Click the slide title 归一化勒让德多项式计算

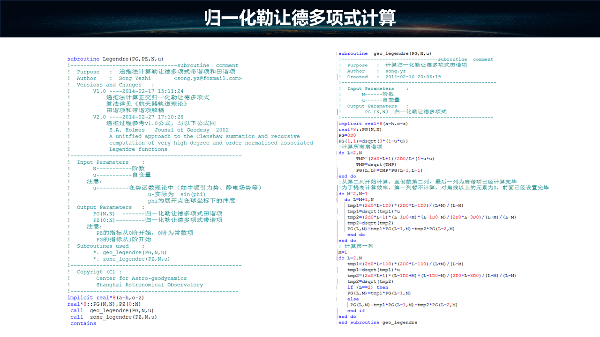tap(300, 18)
